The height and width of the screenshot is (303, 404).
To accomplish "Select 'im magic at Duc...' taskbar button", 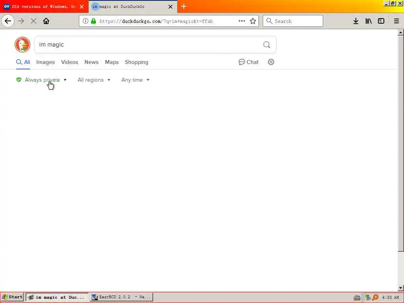I will (57, 297).
